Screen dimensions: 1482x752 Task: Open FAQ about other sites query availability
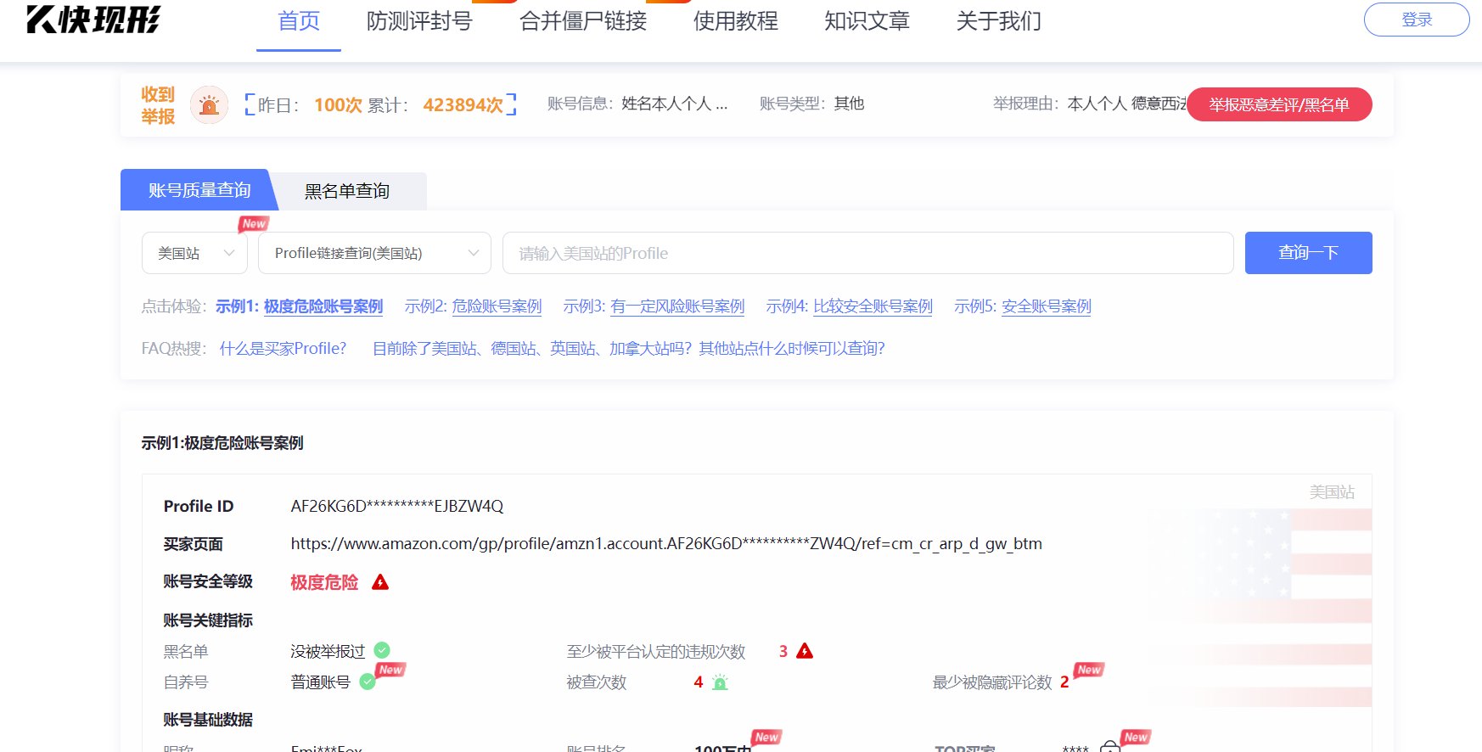coord(629,349)
